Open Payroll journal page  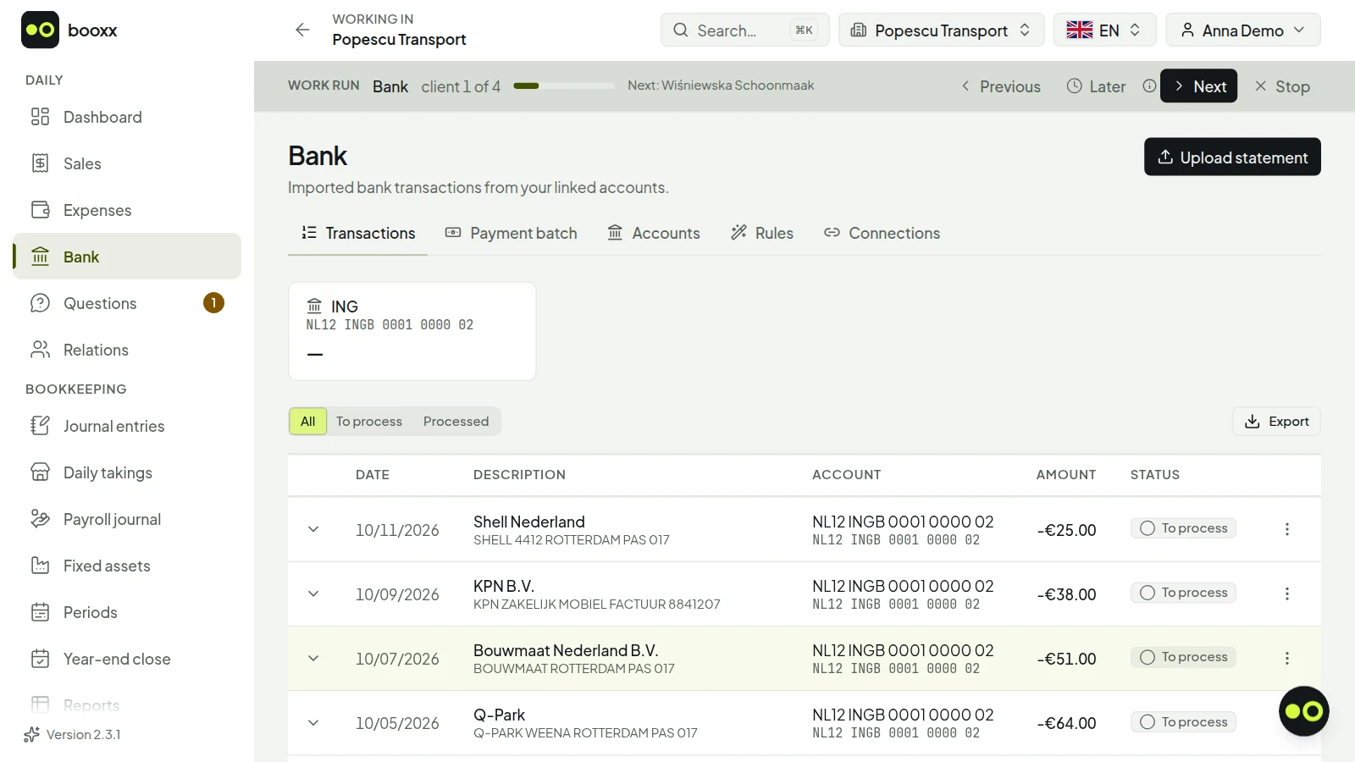(127, 519)
